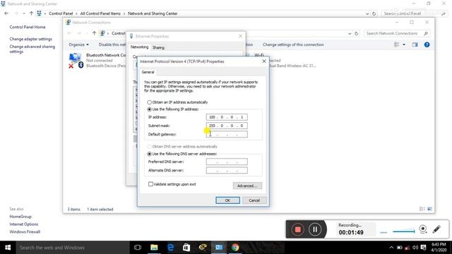Switch to Networking tab in Ethernet Properties
Screen dimensions: 452x254
(139, 47)
